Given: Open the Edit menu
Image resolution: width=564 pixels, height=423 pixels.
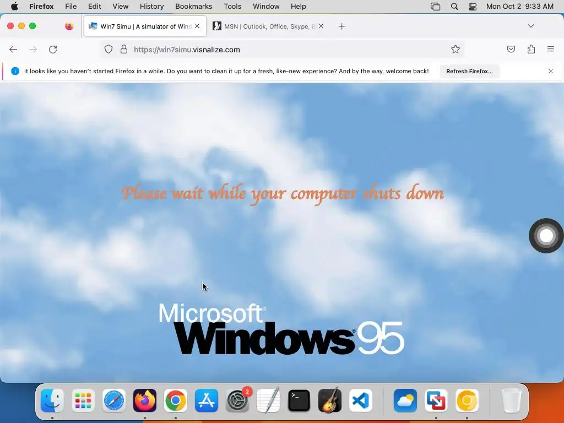Looking at the screenshot, I should coord(94,6).
